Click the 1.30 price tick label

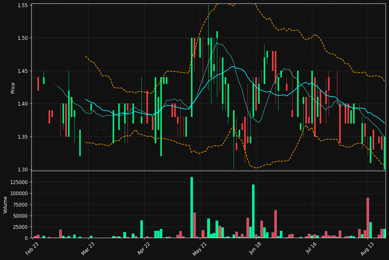[23, 170]
